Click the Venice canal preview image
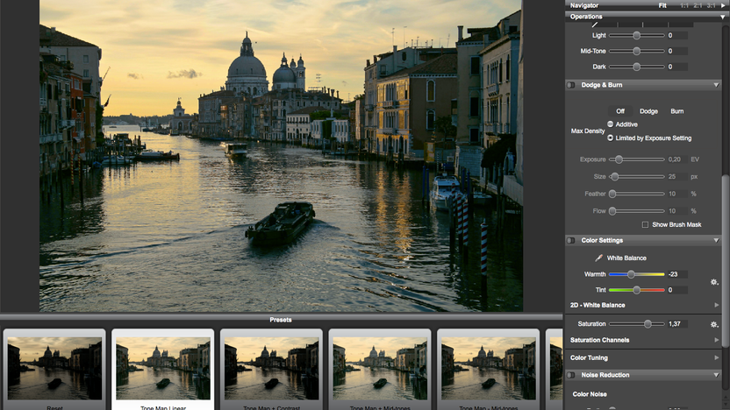 click(x=281, y=156)
